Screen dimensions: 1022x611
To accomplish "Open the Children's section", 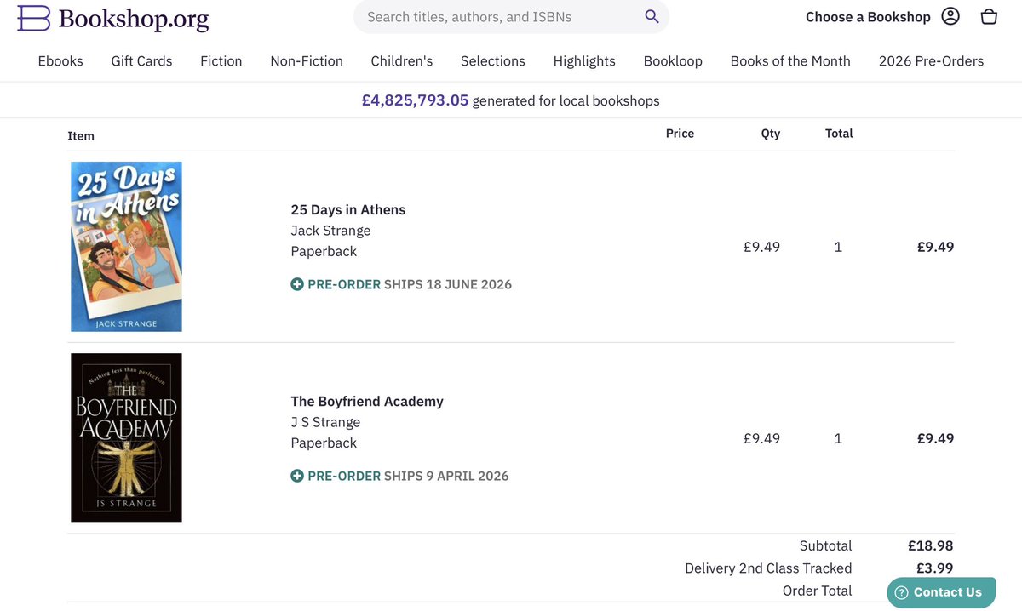I will click(402, 60).
